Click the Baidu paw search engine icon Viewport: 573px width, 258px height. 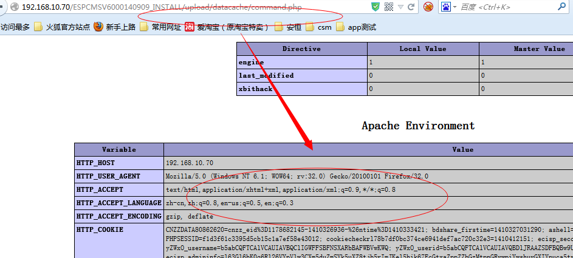(445, 7)
